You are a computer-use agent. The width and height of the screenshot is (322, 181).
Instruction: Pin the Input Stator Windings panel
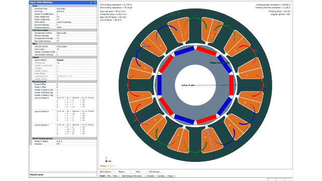tap(95, 3)
